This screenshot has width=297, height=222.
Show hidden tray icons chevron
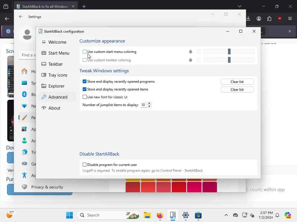(x=226, y=215)
